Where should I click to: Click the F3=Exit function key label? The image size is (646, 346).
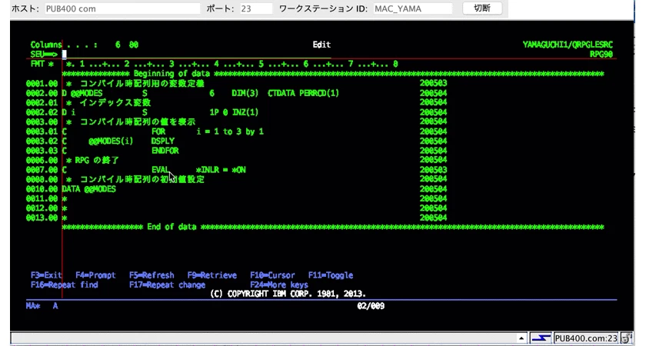click(46, 275)
